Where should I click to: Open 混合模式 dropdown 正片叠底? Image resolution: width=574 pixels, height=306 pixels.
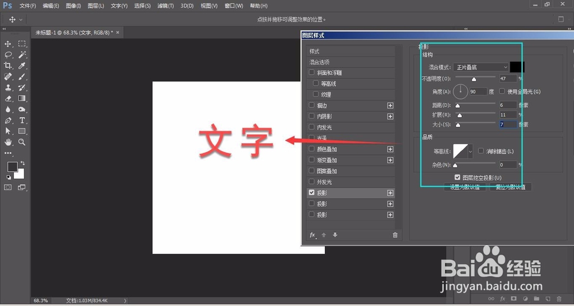[x=480, y=67]
